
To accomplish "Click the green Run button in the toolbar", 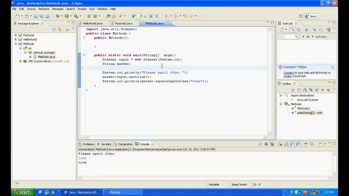I will [x=67, y=16].
